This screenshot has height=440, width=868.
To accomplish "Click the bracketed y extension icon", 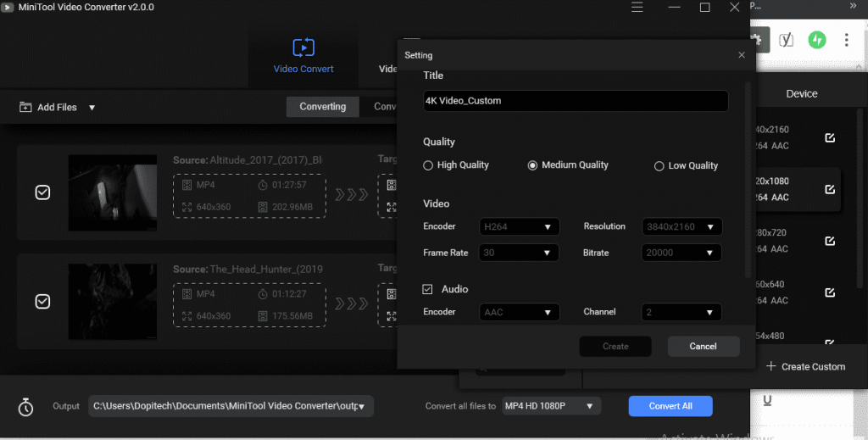I will tap(786, 40).
